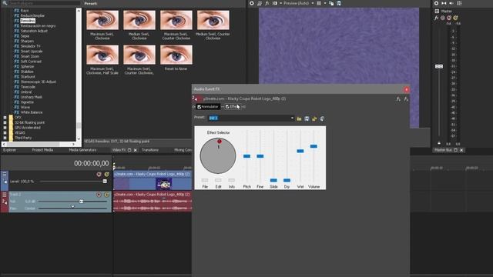This screenshot has width=493, height=277.
Task: Click the File button in Formulator
Action: point(205,180)
